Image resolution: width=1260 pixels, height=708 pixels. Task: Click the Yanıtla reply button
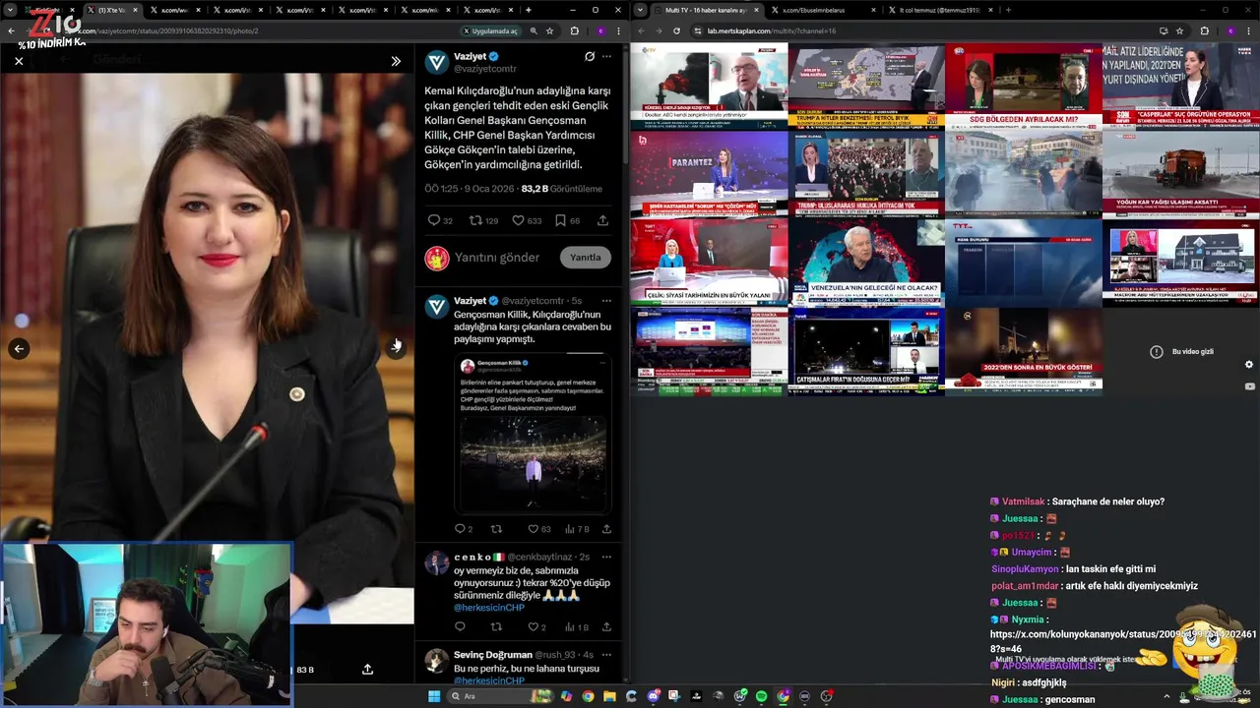pyautogui.click(x=585, y=258)
